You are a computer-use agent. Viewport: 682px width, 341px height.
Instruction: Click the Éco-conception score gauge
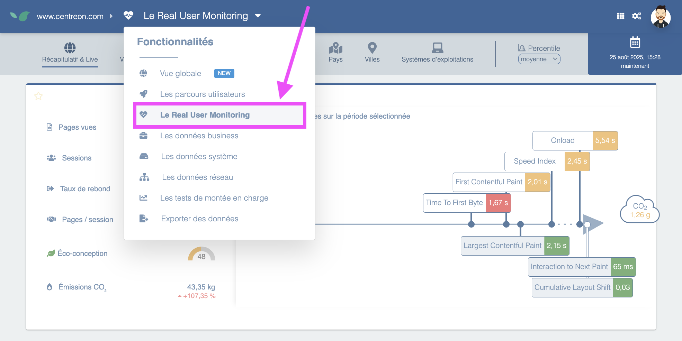(201, 254)
